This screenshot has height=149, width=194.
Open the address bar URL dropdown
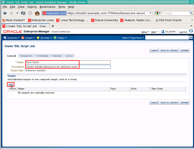[x=150, y=13]
